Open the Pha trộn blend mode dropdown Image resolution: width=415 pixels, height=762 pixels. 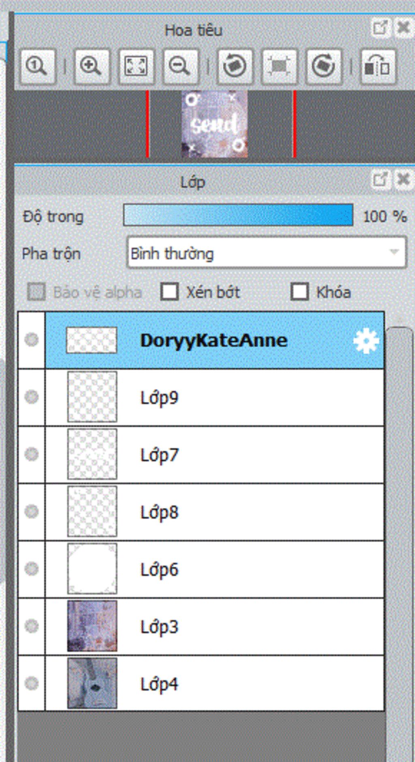pyautogui.click(x=266, y=253)
